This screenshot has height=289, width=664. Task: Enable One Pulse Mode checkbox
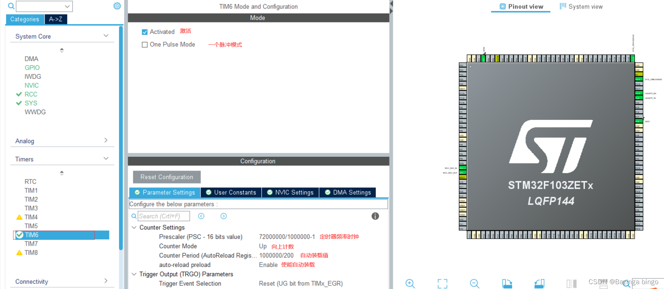(145, 45)
